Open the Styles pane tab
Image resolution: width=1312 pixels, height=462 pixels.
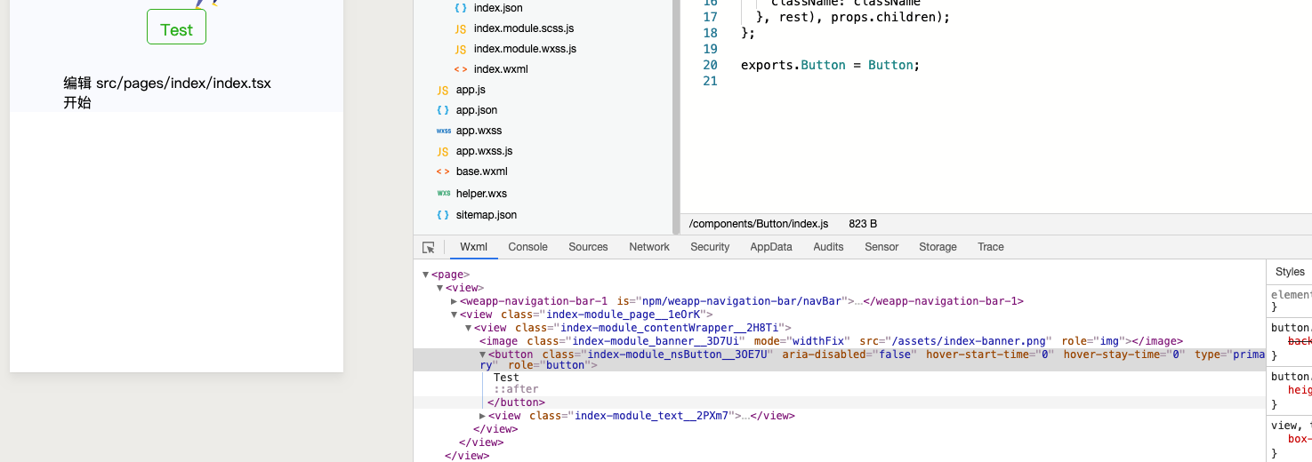[1290, 272]
